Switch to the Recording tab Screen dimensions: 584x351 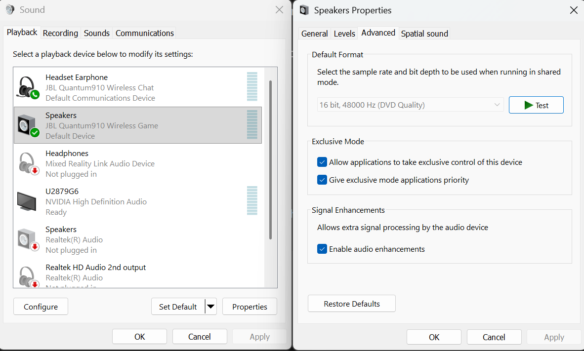click(60, 33)
